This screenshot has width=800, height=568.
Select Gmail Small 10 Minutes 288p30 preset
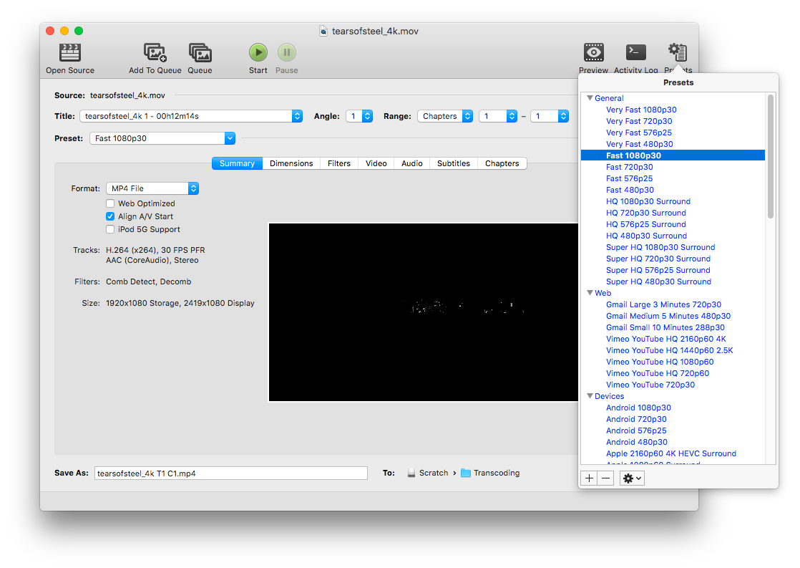665,327
